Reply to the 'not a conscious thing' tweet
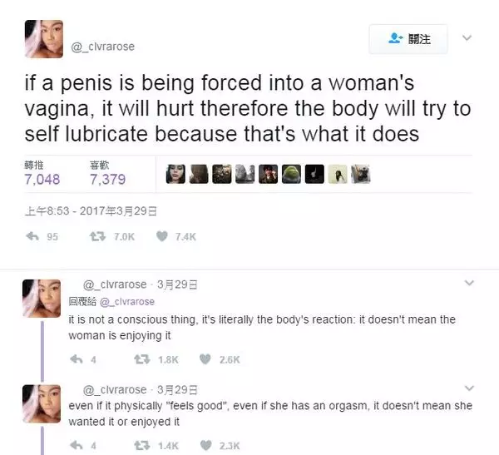This screenshot has width=499, height=455. pyautogui.click(x=77, y=359)
